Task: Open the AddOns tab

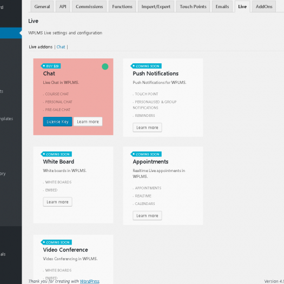Action: (x=264, y=6)
